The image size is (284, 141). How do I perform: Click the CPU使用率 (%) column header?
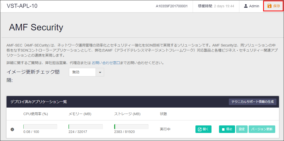36,114
